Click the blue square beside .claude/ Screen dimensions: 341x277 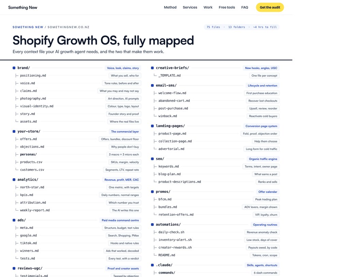pyautogui.click(x=152, y=265)
